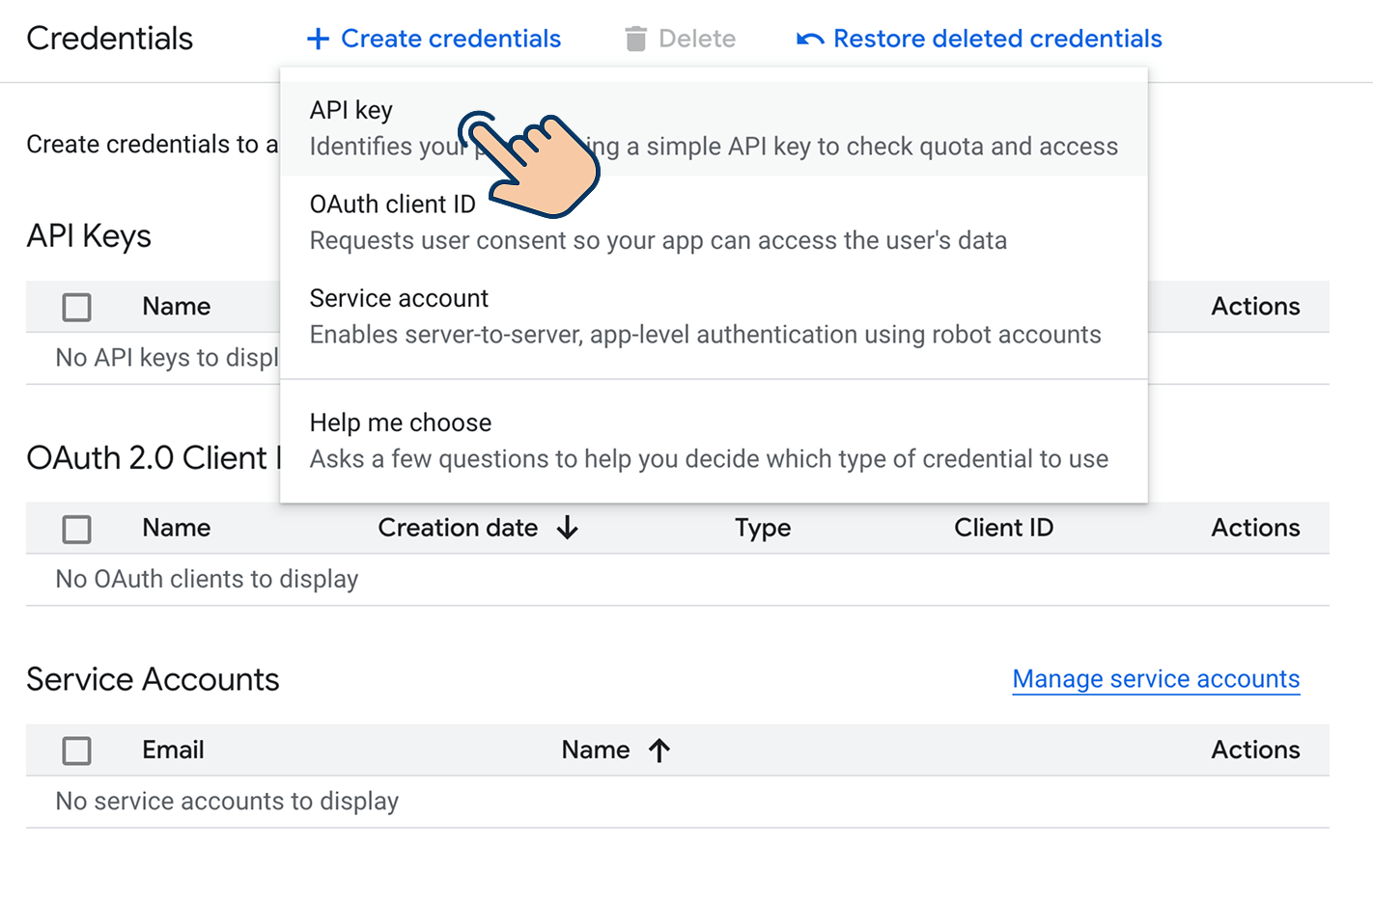Toggle the API Keys select-all checkbox
1373x901 pixels.
[77, 307]
